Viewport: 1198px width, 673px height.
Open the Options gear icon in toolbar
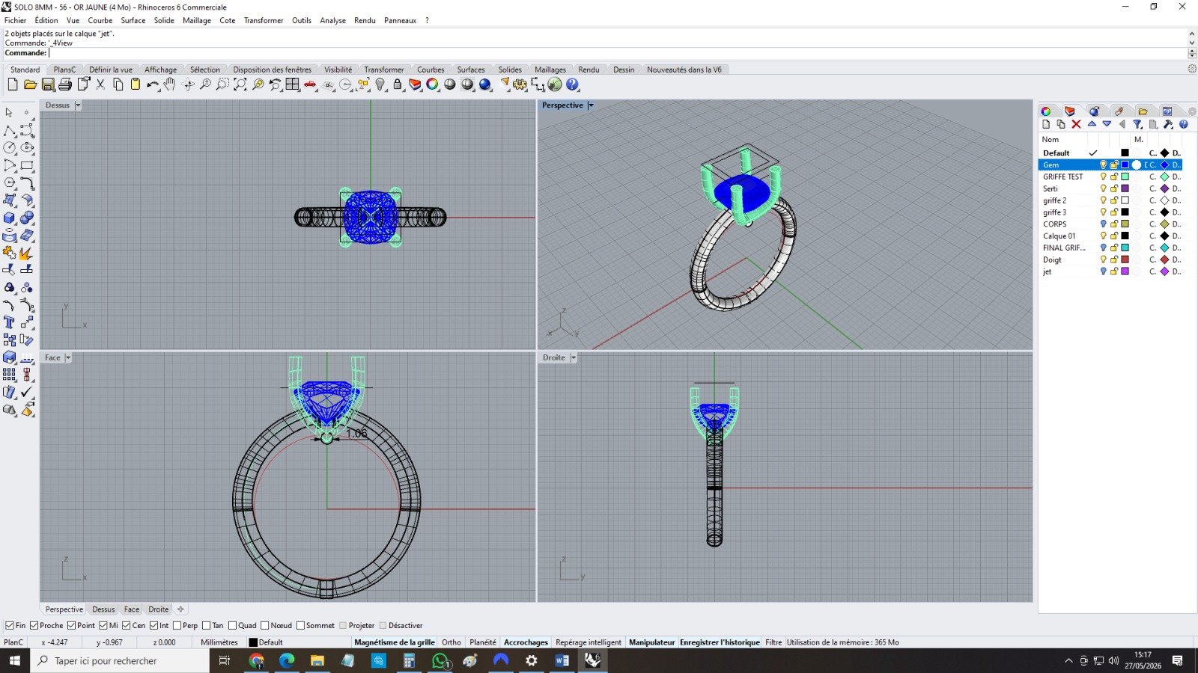pos(520,84)
